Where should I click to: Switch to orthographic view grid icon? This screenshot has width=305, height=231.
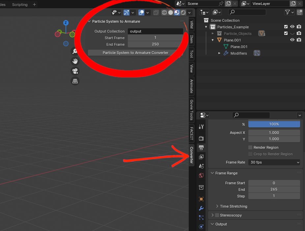point(75,81)
